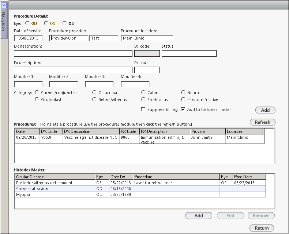Click the Modifier 2 field
Image resolution: width=289 pixels, height=234 pixels.
[63, 84]
